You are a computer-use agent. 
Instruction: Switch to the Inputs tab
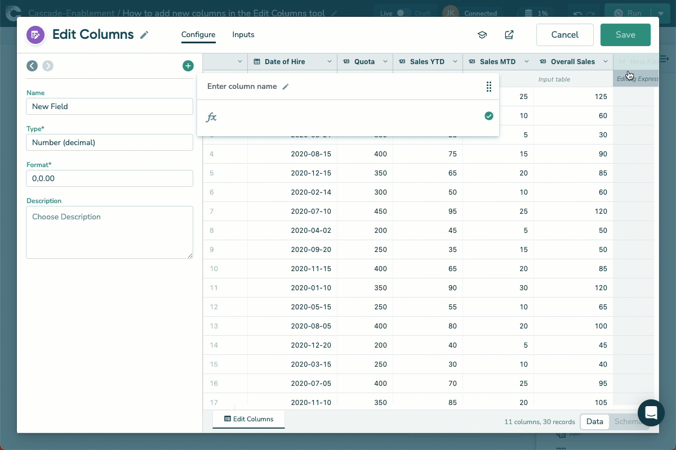pyautogui.click(x=243, y=35)
